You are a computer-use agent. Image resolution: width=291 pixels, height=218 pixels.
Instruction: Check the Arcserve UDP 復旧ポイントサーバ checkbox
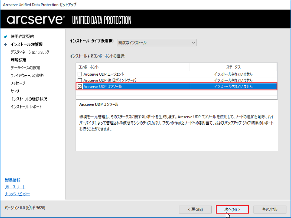click(x=80, y=80)
